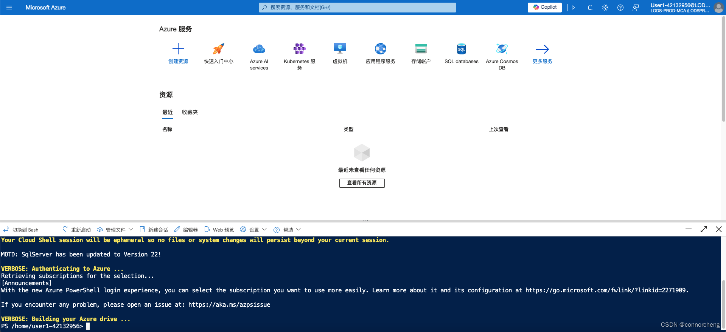Open the help question mark in header
The height and width of the screenshot is (332, 726).
[620, 8]
